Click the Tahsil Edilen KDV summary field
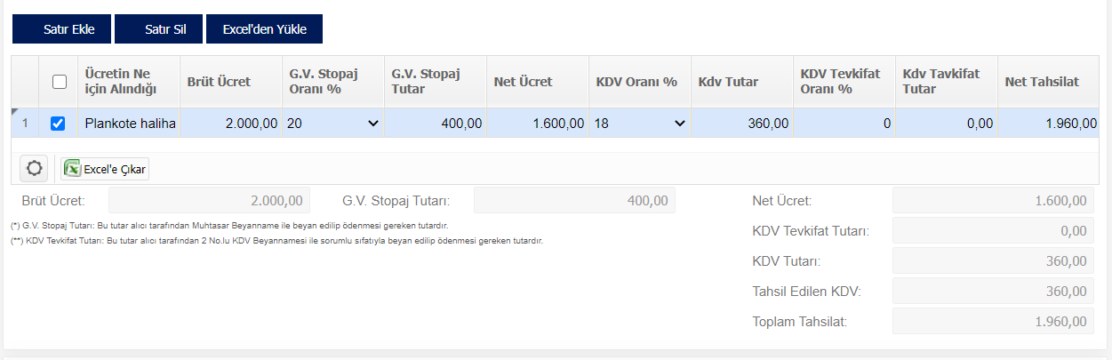This screenshot has width=1112, height=360. coord(993,291)
